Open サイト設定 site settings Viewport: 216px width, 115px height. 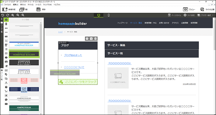pyautogui.click(x=189, y=15)
